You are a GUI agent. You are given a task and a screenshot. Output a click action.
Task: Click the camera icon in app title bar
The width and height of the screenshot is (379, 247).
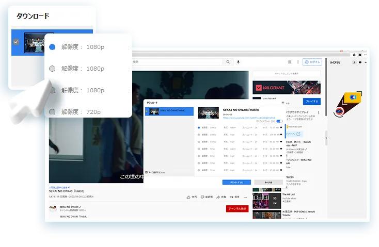tap(360, 55)
